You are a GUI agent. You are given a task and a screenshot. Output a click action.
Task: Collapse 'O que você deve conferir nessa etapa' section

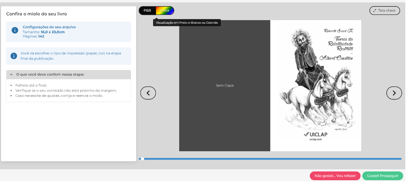click(69, 75)
